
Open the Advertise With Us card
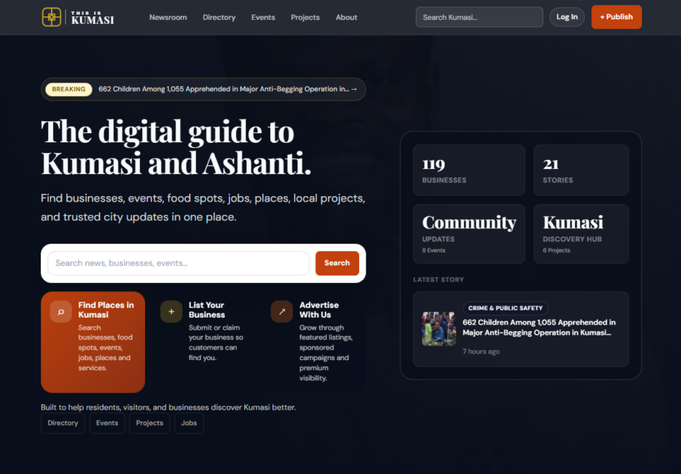(x=314, y=342)
